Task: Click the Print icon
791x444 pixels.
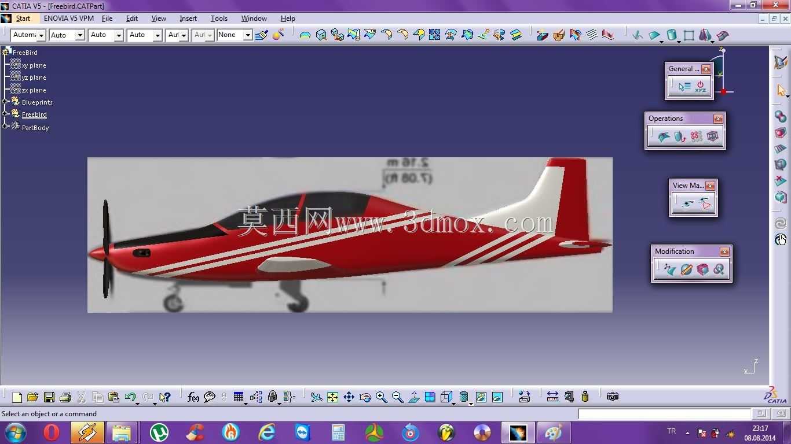Action: point(65,397)
